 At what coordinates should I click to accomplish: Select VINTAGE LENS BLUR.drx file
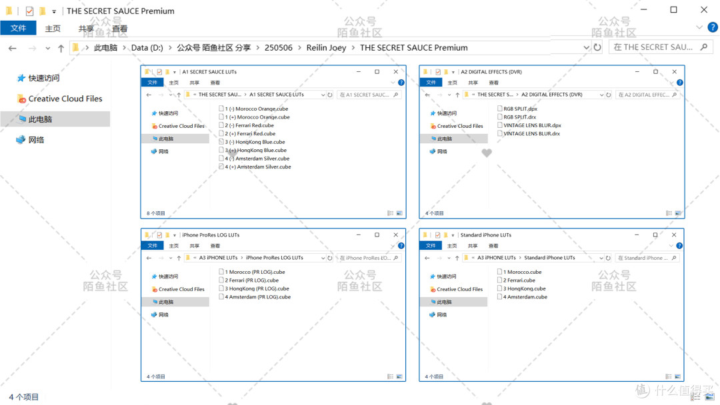point(529,133)
